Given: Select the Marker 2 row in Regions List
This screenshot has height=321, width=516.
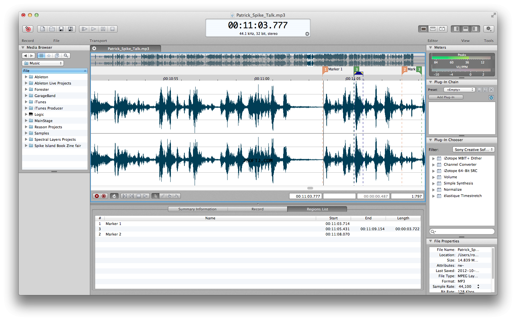Looking at the screenshot, I should [258, 234].
